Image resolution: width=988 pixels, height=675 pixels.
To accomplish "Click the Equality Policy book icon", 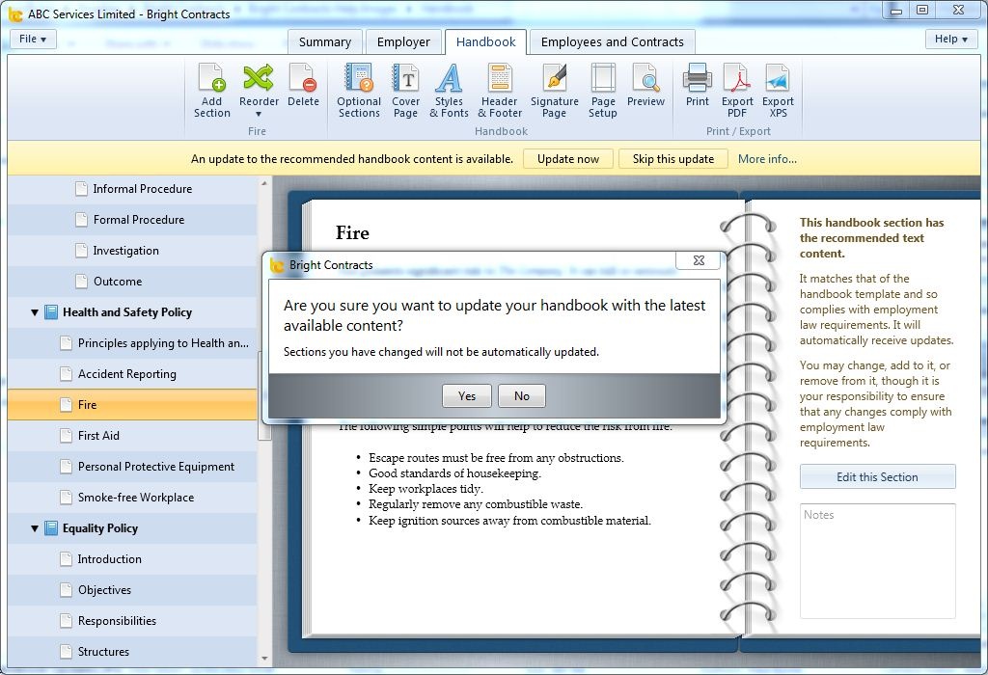I will 51,528.
